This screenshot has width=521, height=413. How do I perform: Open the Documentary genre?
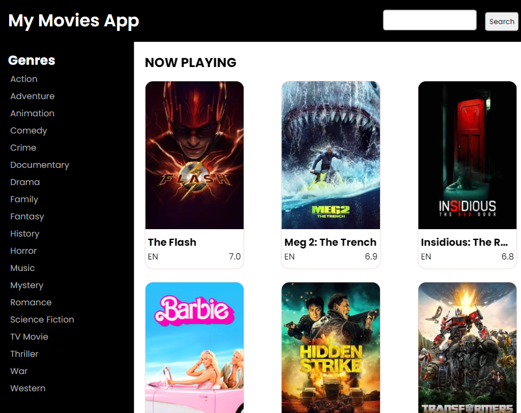(40, 165)
